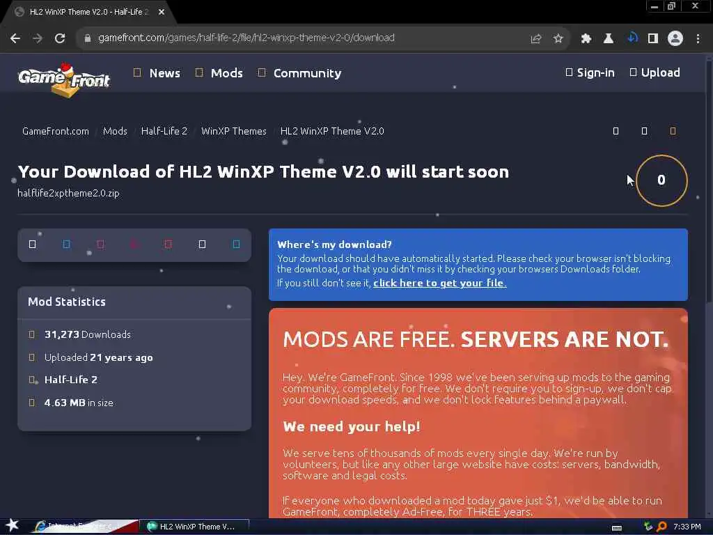The height and width of the screenshot is (535, 713).
Task: Open the Start star button on the taskbar
Action: click(12, 525)
